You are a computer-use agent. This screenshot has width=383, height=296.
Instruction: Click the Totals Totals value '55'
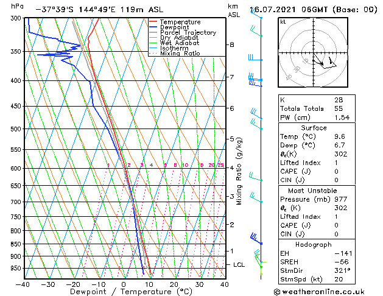[339, 108]
